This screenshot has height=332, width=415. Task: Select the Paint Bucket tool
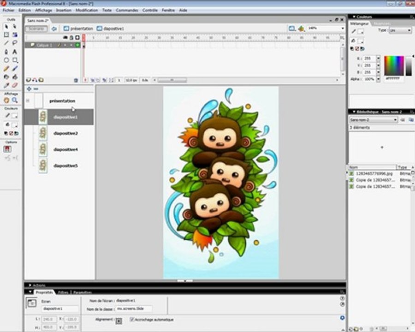(x=15, y=77)
